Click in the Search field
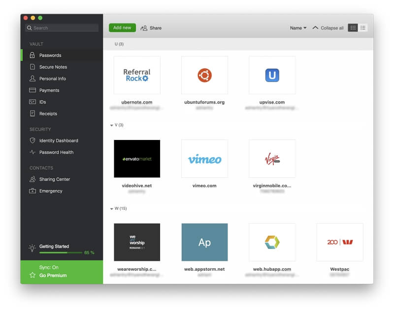394x311 pixels. pos(62,28)
